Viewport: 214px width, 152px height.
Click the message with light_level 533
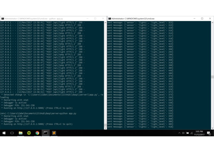140,114
